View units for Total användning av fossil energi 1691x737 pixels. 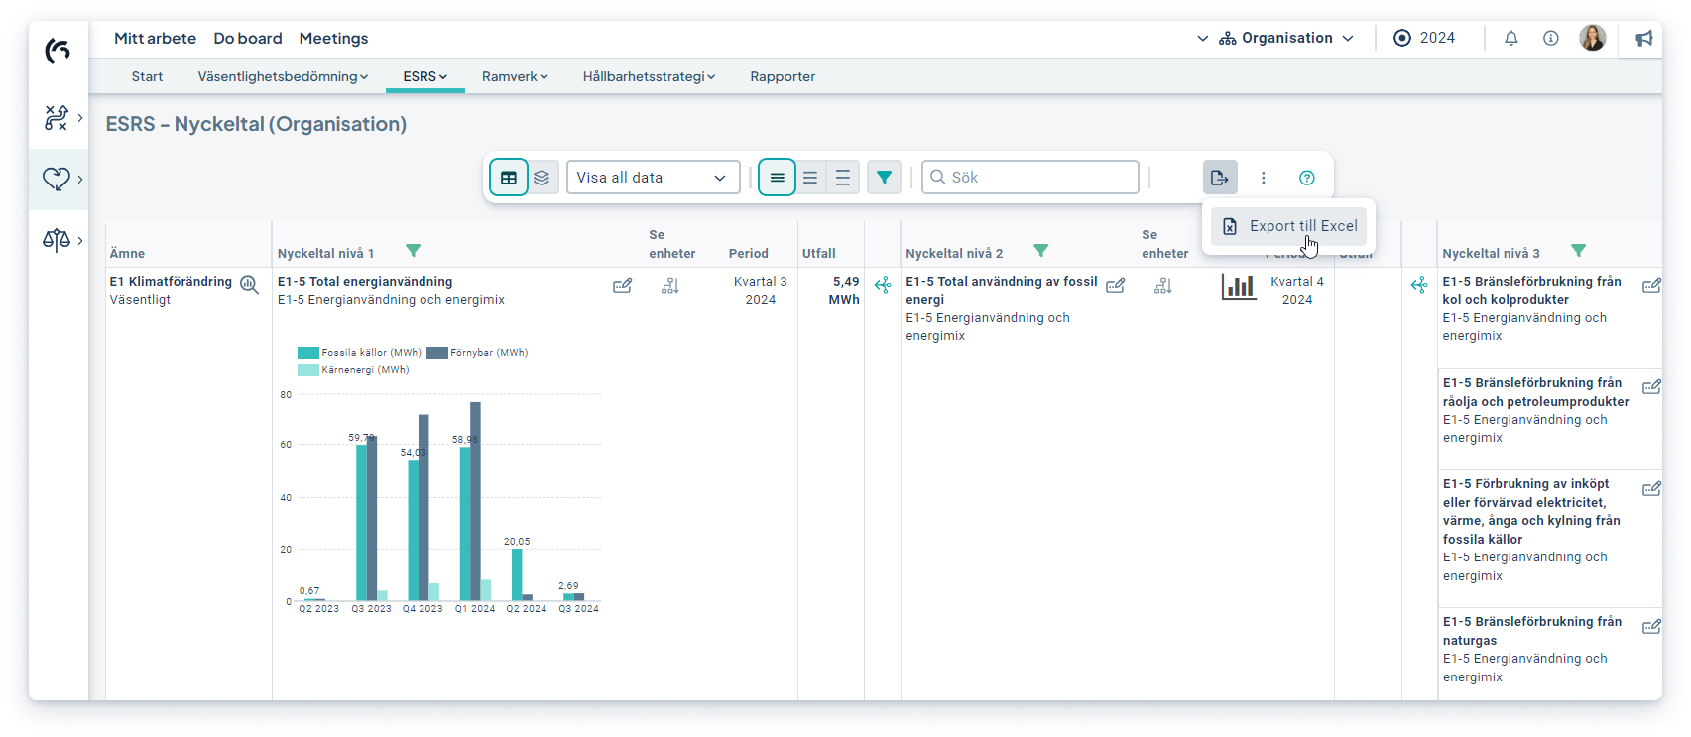coord(1163,286)
